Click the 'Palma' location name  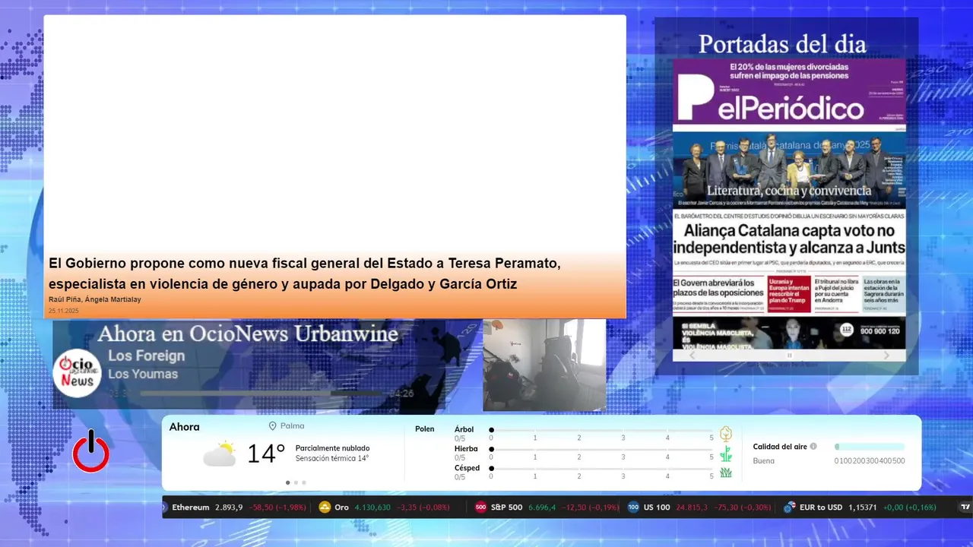coord(292,426)
